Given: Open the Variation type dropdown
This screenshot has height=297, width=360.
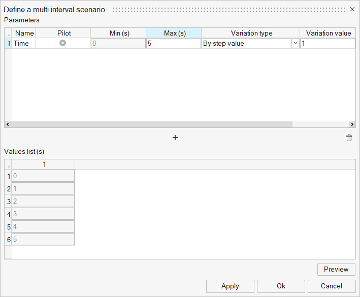Looking at the screenshot, I should pos(295,44).
